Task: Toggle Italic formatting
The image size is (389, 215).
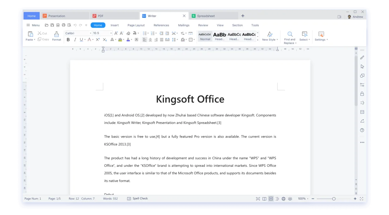Action: pos(75,40)
